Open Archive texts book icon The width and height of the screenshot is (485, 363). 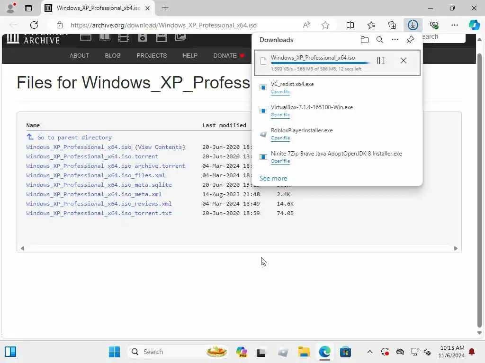pyautogui.click(x=105, y=38)
